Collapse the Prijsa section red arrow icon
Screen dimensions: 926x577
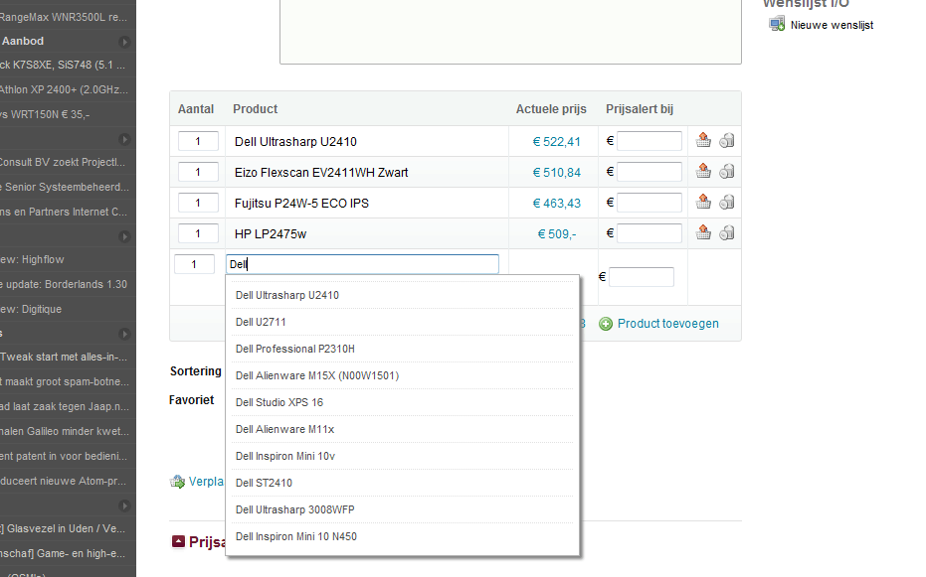point(178,541)
